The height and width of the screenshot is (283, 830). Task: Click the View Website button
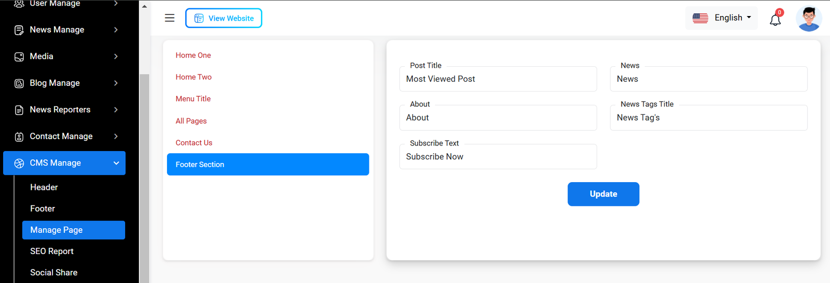tap(224, 18)
